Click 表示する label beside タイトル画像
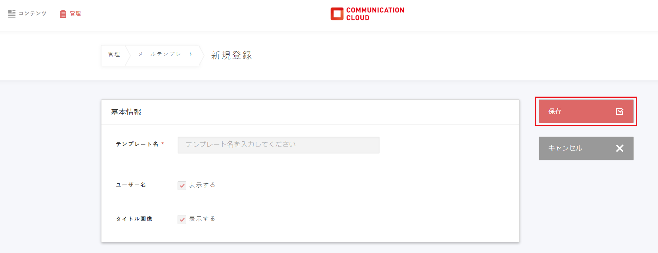658x253 pixels. click(202, 219)
